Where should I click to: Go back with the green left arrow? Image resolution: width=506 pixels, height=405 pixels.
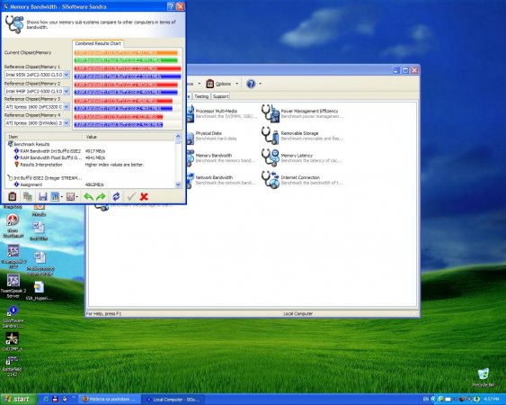pyautogui.click(x=88, y=196)
